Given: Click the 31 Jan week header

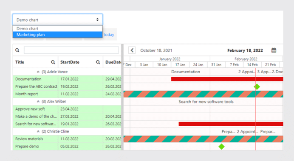Looking at the screenshot, I should pos(216,65).
